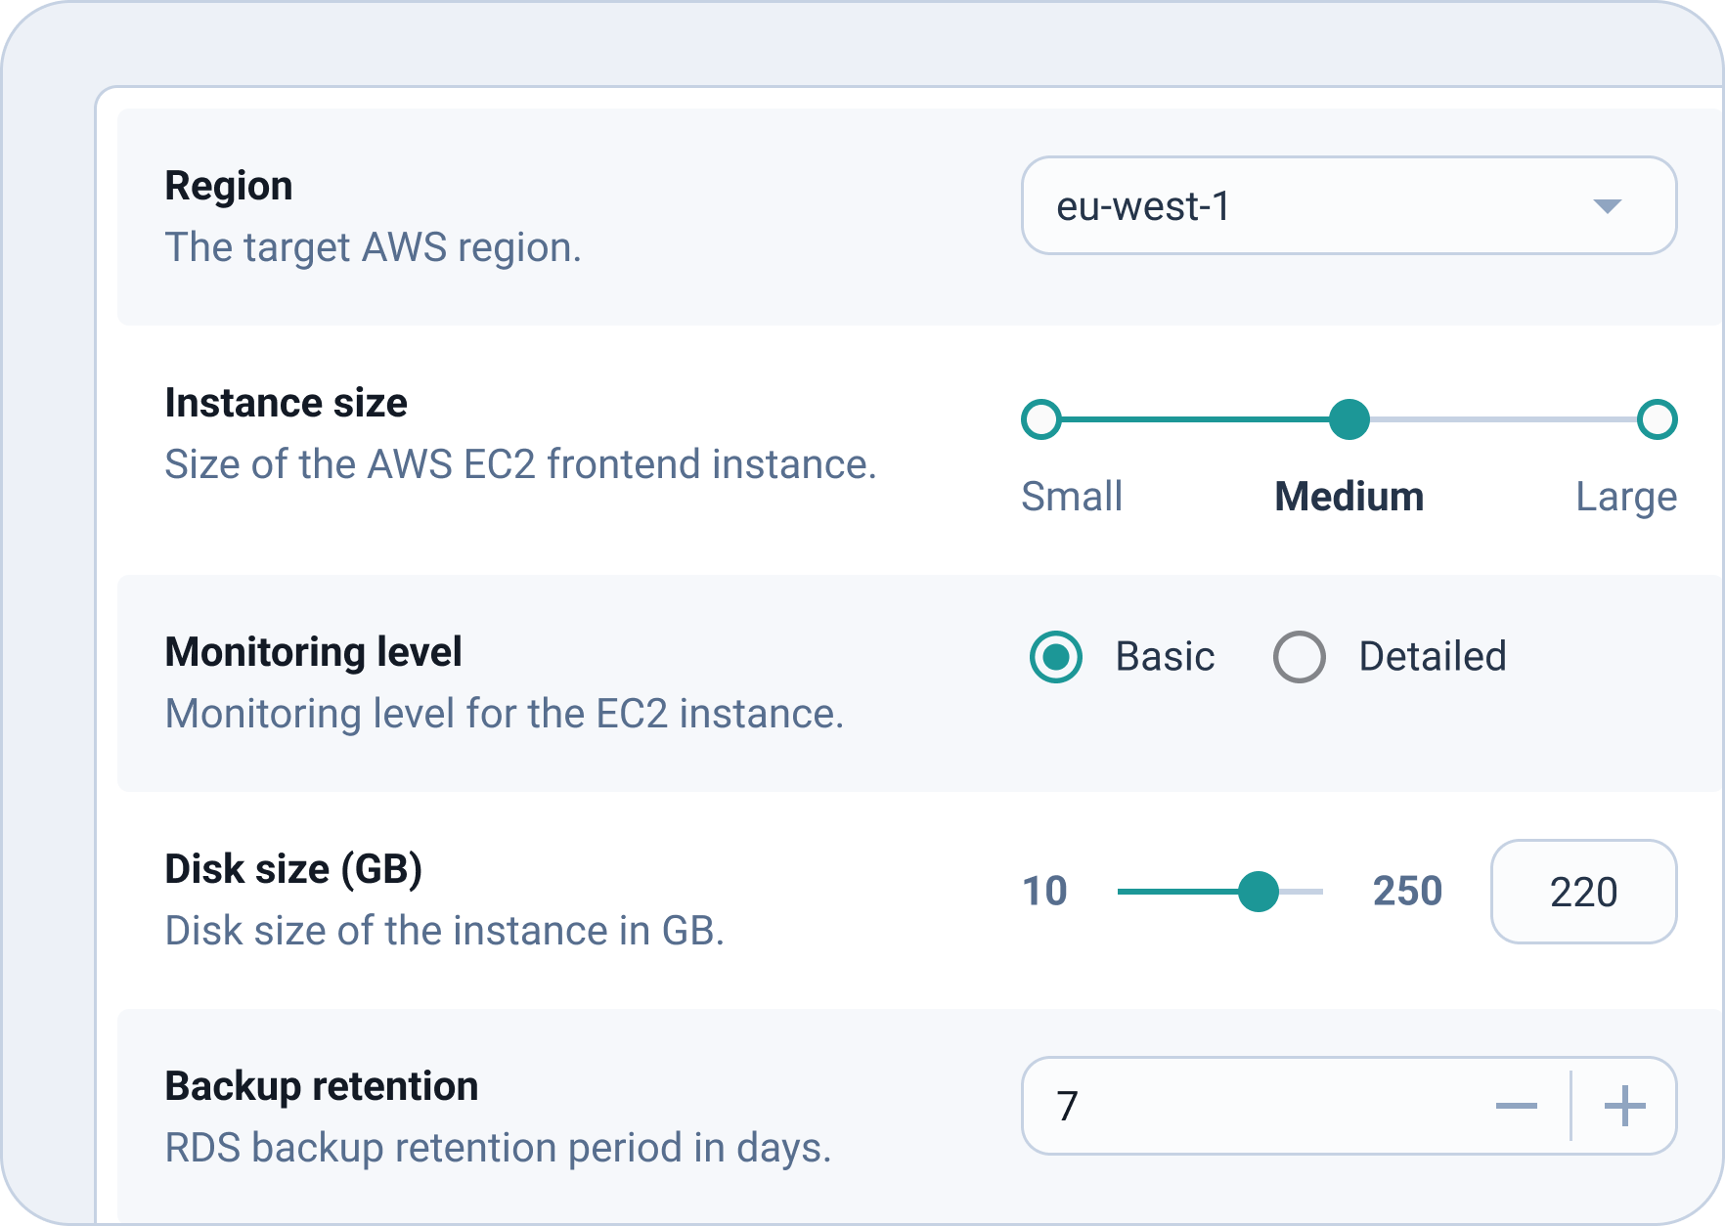This screenshot has height=1226, width=1725.
Task: Click the Disk size slider handle
Action: (1259, 892)
